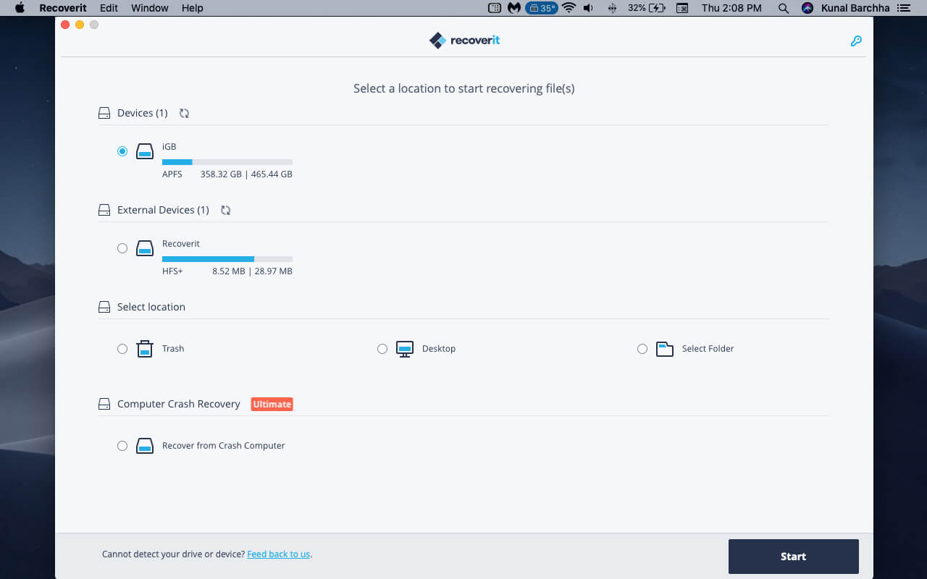Click the Crash Computer drive icon
Image resolution: width=927 pixels, height=579 pixels.
(145, 446)
